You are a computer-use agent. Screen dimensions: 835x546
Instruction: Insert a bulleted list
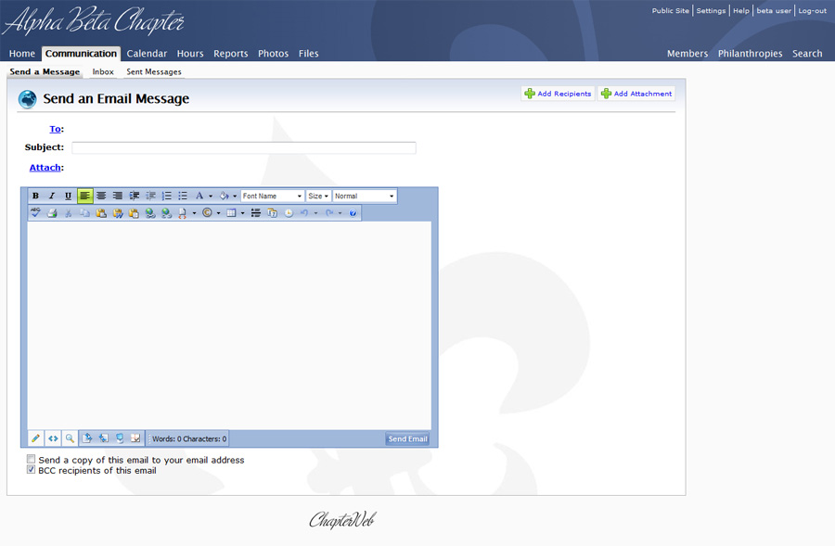click(183, 196)
